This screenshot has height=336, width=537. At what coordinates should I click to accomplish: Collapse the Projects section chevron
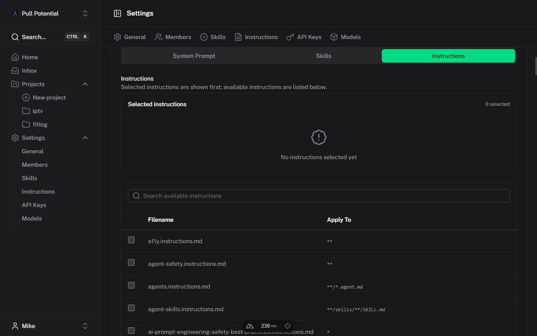(85, 84)
